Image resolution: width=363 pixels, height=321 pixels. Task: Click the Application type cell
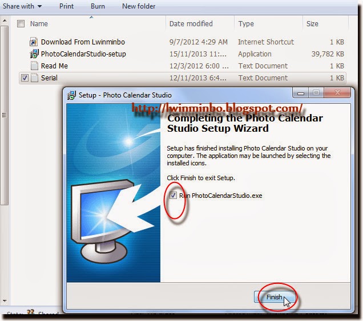pos(255,54)
